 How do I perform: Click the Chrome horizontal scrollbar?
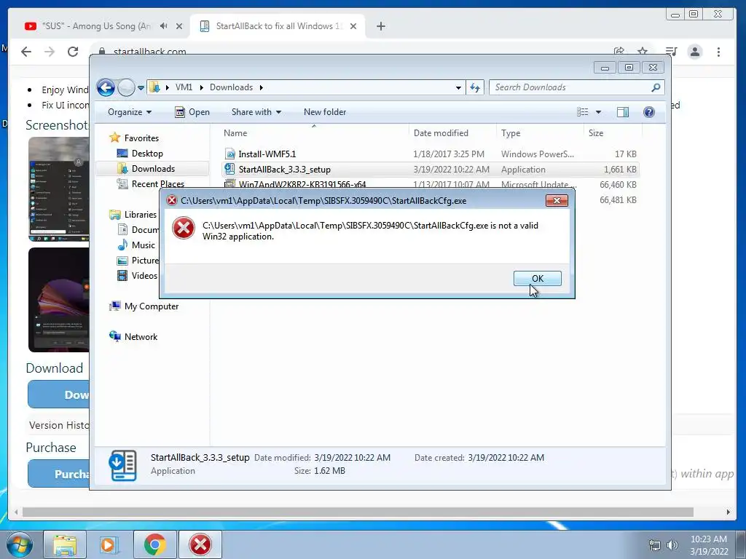click(358, 512)
